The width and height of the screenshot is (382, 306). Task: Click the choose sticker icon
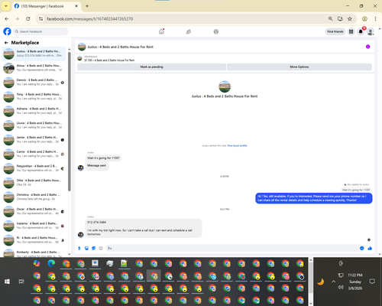pyautogui.click(x=94, y=248)
